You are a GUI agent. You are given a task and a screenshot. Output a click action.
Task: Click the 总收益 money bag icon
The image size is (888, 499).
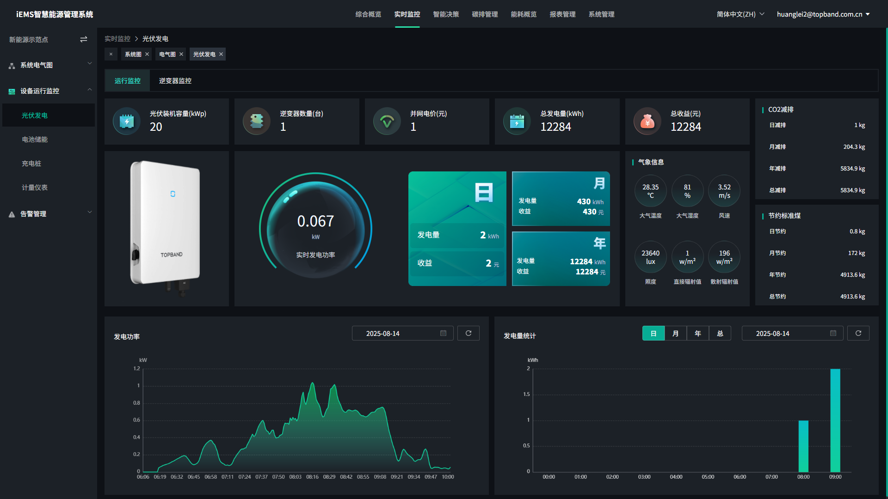[647, 121]
